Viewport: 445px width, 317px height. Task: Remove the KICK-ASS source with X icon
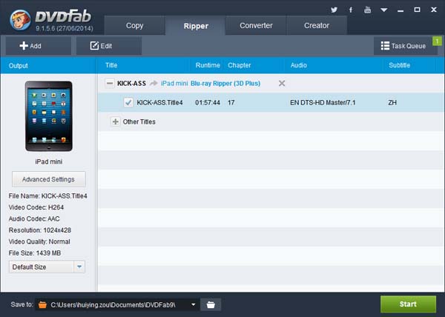click(282, 83)
